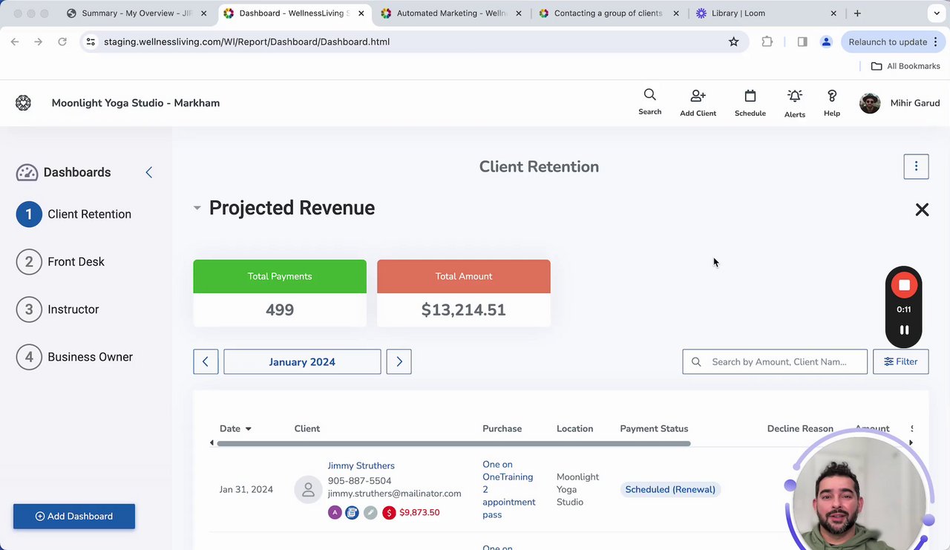Open Jimmy Struthers client profile link
The image size is (950, 550).
click(361, 465)
